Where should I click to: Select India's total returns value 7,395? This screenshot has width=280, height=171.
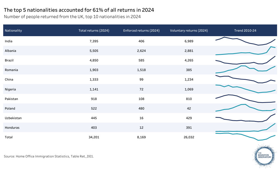click(94, 41)
